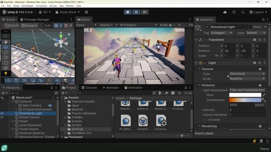Open the Layout dropdown
The width and height of the screenshot is (271, 152).
[258, 12]
